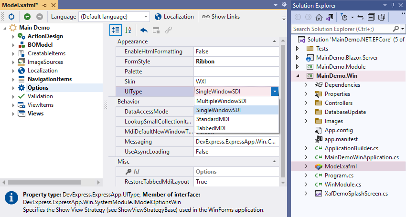Screen dimensions: 406x217
Task: Select the MainDemo.Blazor.Server project
Action: 347,58
